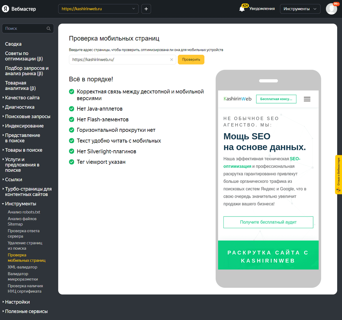The width and height of the screenshot is (342, 320).
Task: Click green checkmark next to Нет Java-апплетов
Action: 72,109
